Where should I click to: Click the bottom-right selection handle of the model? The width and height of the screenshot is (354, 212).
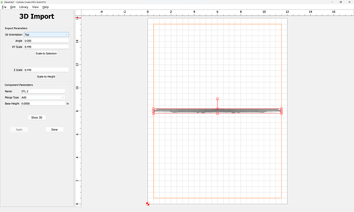(x=281, y=114)
